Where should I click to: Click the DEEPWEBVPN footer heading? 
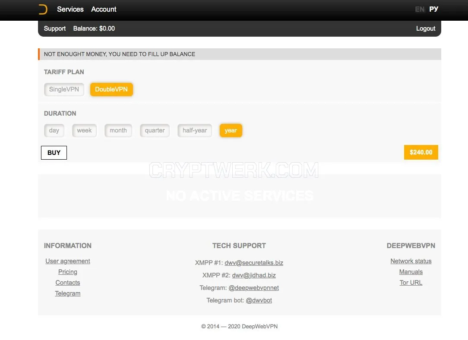[x=411, y=246]
